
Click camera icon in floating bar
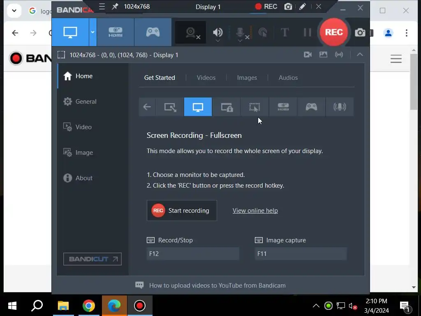pyautogui.click(x=288, y=7)
